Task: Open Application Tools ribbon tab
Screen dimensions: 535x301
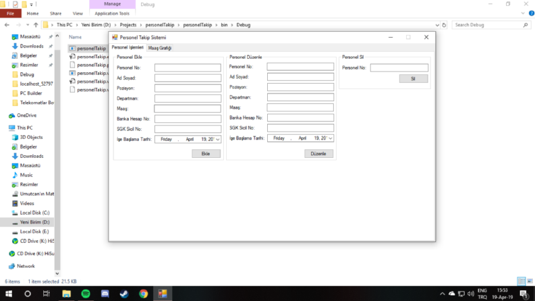Action: pyautogui.click(x=112, y=13)
